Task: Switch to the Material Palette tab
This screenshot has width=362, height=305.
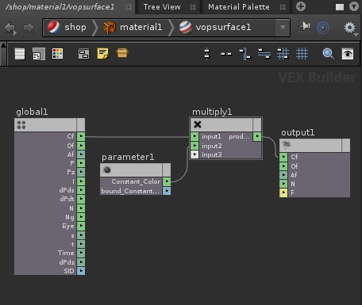Action: click(239, 7)
